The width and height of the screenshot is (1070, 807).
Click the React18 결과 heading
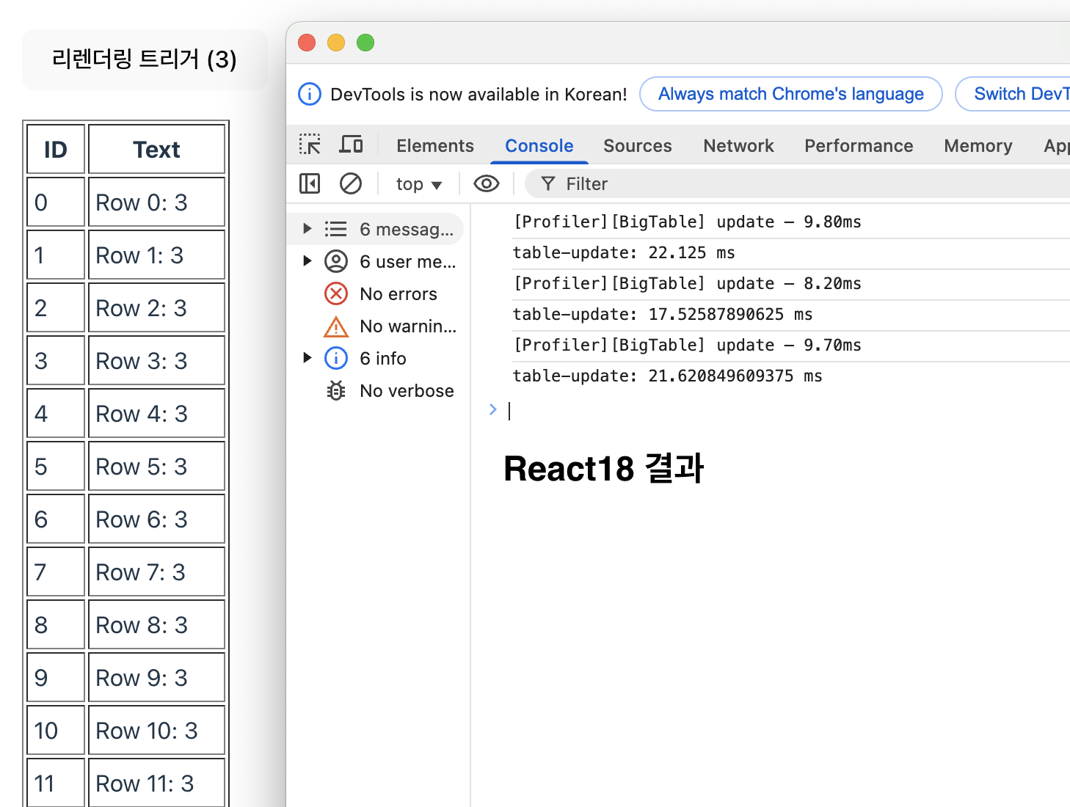(603, 468)
